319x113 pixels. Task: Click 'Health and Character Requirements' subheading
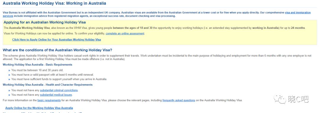pyautogui.click(x=48, y=85)
